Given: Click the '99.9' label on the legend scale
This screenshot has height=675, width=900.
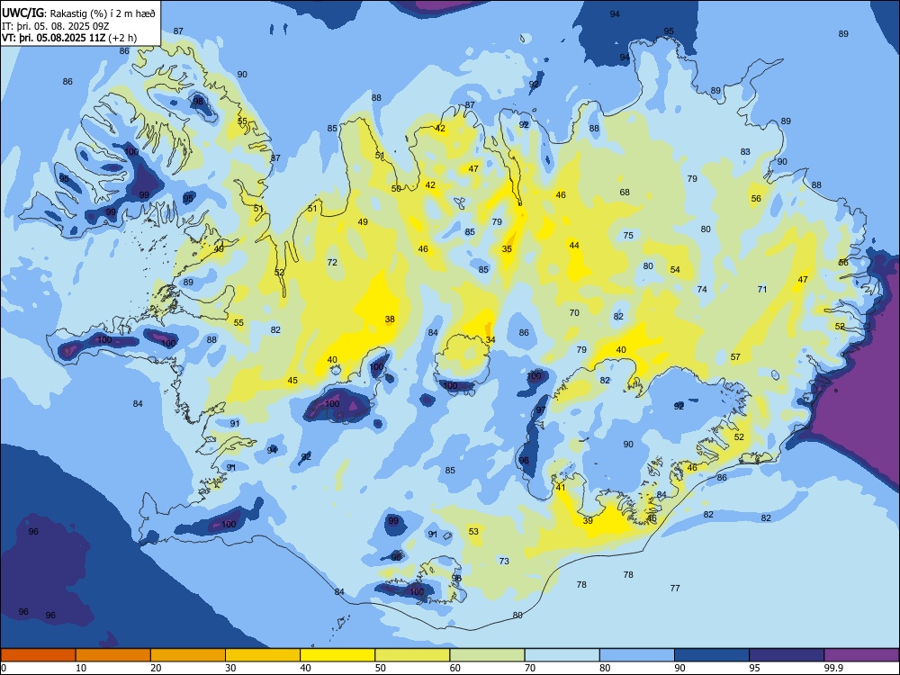Looking at the screenshot, I should 833,668.
